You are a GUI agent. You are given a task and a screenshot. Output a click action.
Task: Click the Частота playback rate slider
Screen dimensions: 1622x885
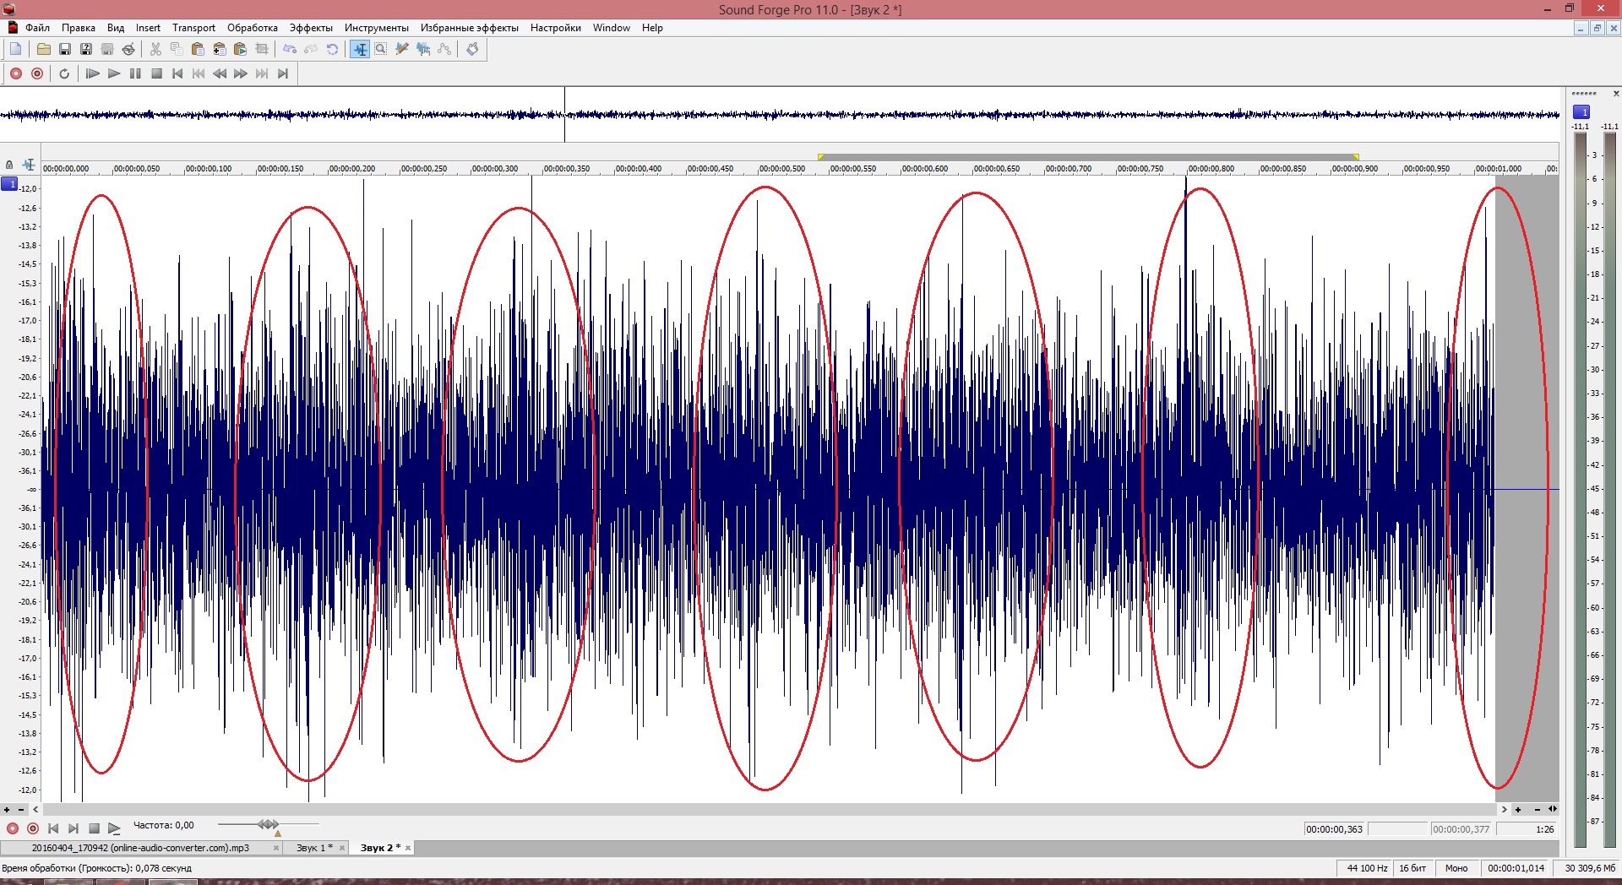click(268, 824)
